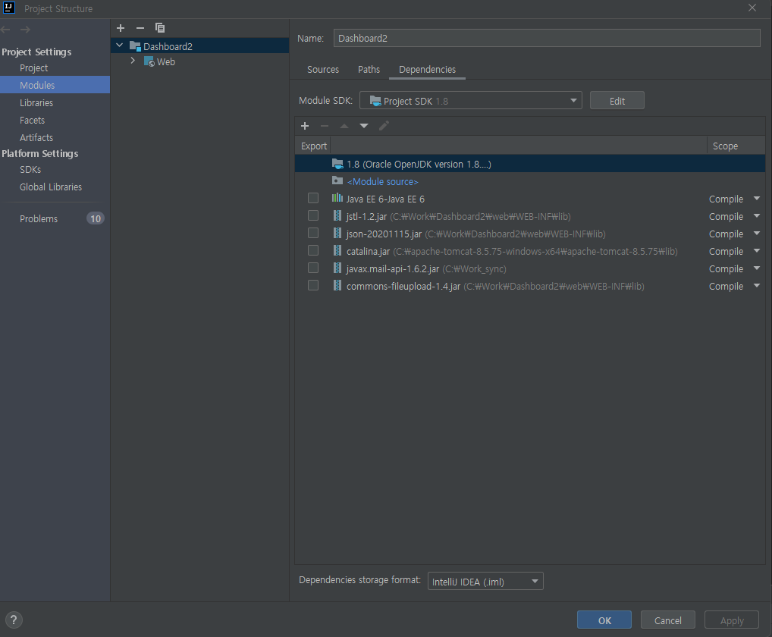Switch to the Paths tab
The width and height of the screenshot is (772, 637).
[x=369, y=70]
